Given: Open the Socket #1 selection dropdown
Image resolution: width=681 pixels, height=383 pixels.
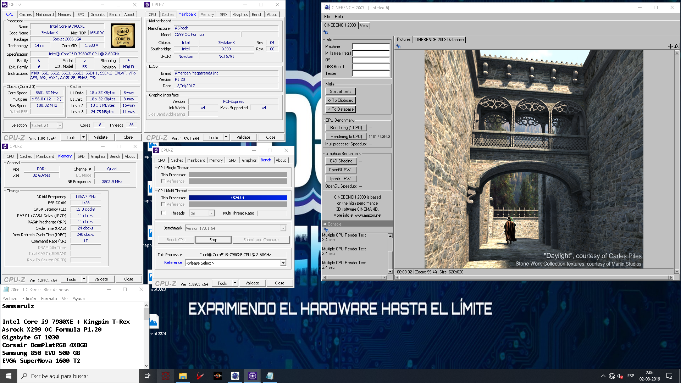Looking at the screenshot, I should point(60,126).
